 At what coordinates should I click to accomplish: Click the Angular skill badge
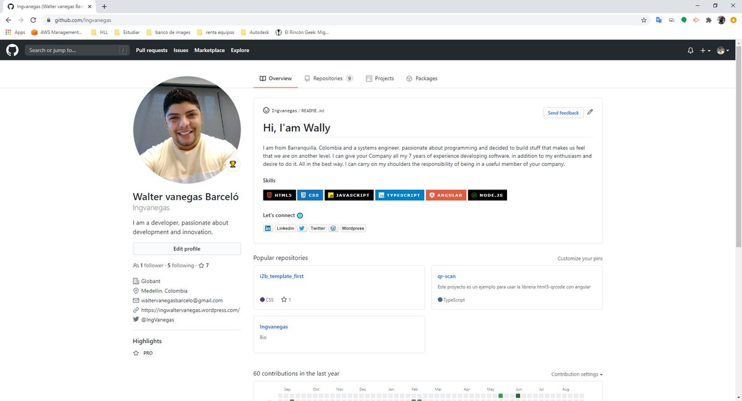(x=446, y=195)
